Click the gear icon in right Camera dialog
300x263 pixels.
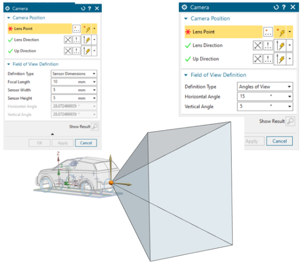tap(184, 7)
